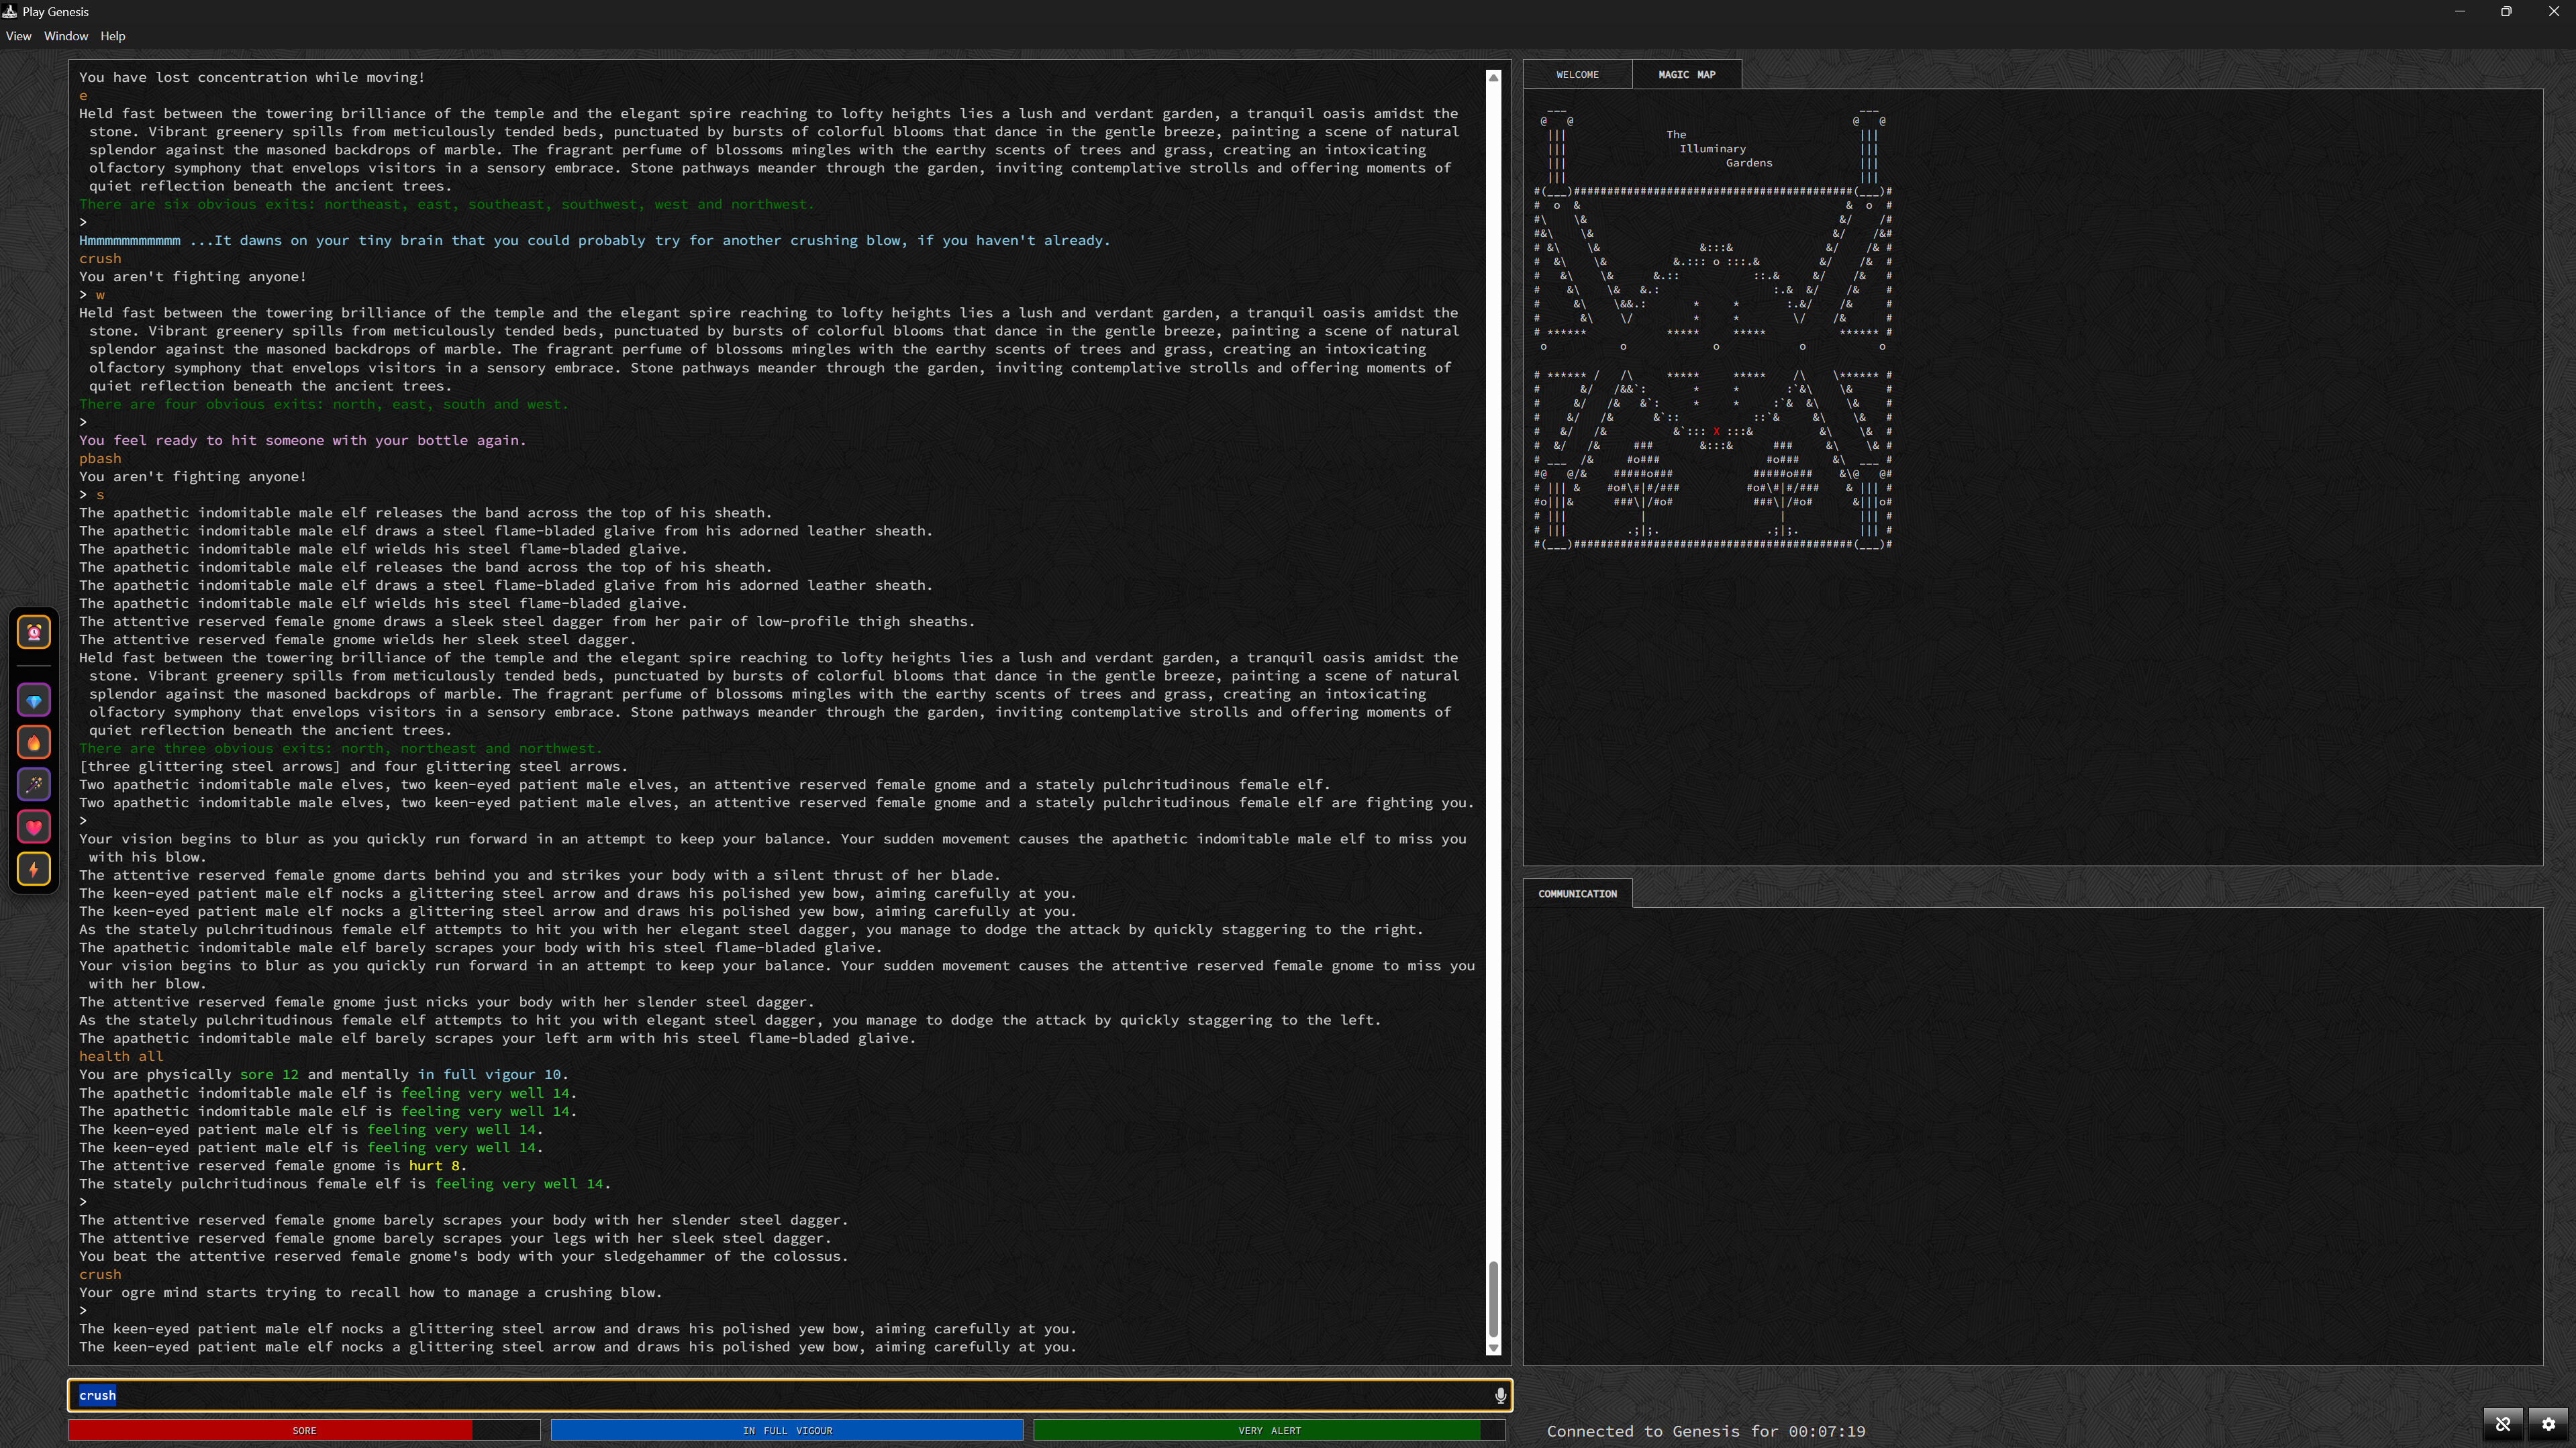Switch to the Welcome tab

(1577, 75)
